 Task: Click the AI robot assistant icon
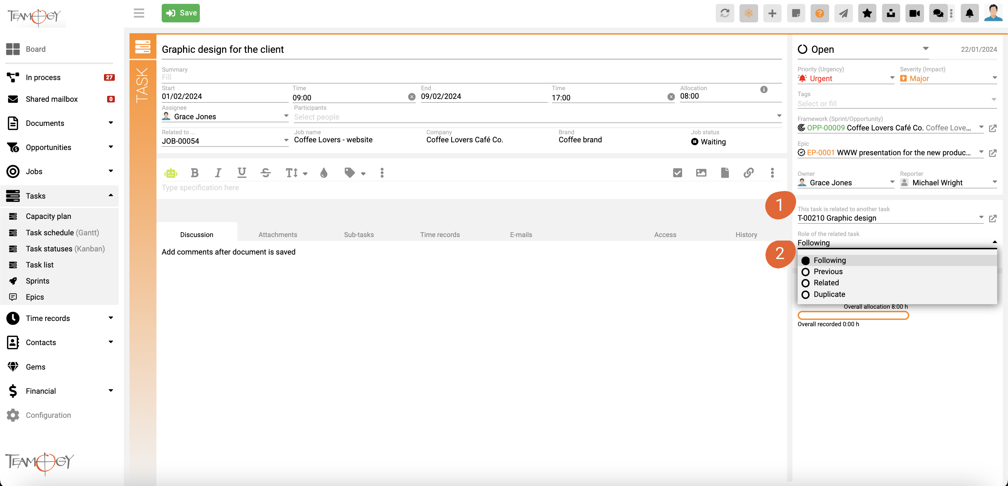(170, 173)
